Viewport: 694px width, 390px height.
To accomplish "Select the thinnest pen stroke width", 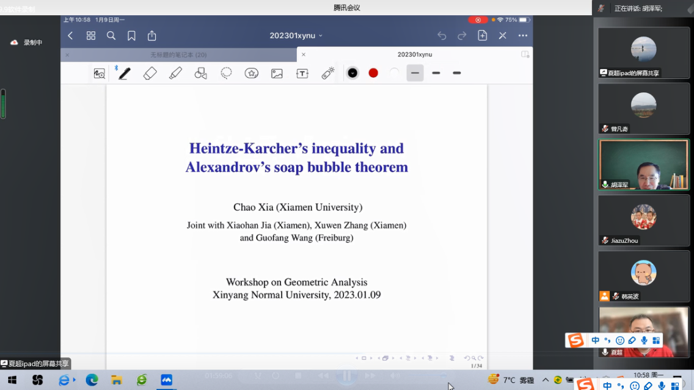I will tap(415, 73).
